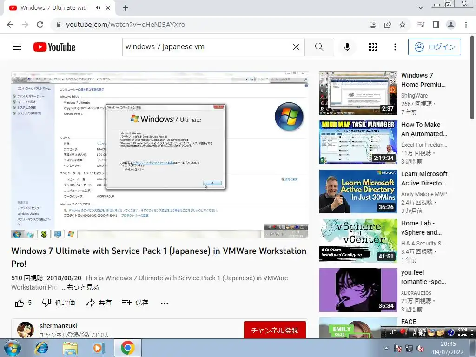Viewport: 476px width, 357px height.
Task: Open YouTube settings three-dot menu
Action: coord(395,47)
